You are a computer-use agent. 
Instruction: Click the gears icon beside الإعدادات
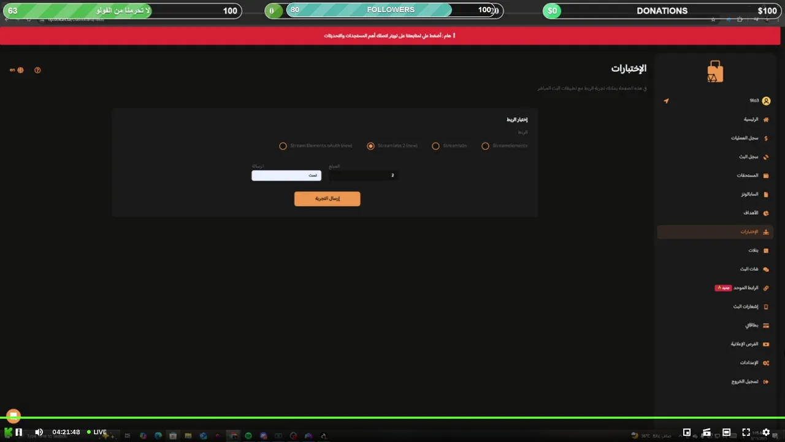click(766, 363)
